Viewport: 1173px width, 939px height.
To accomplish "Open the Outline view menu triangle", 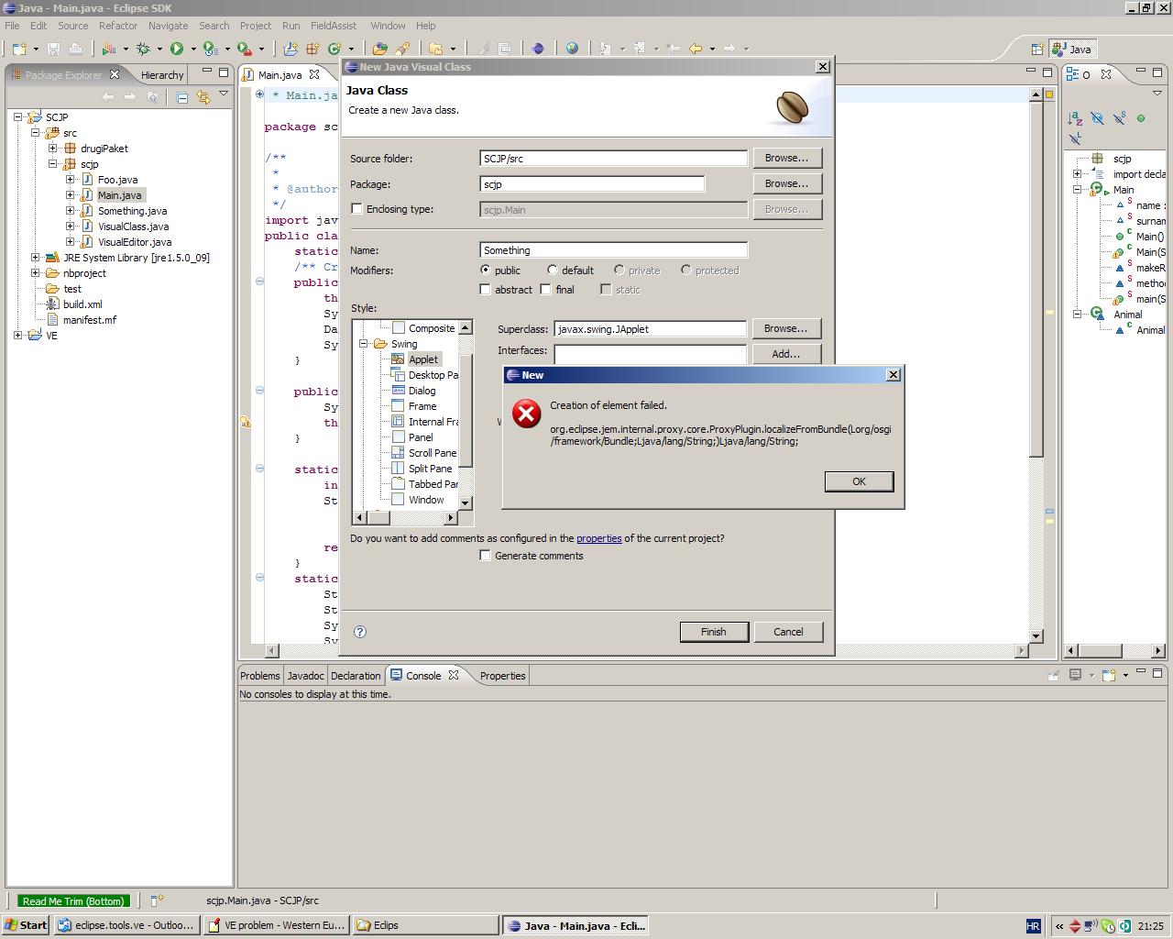I will point(1157,94).
